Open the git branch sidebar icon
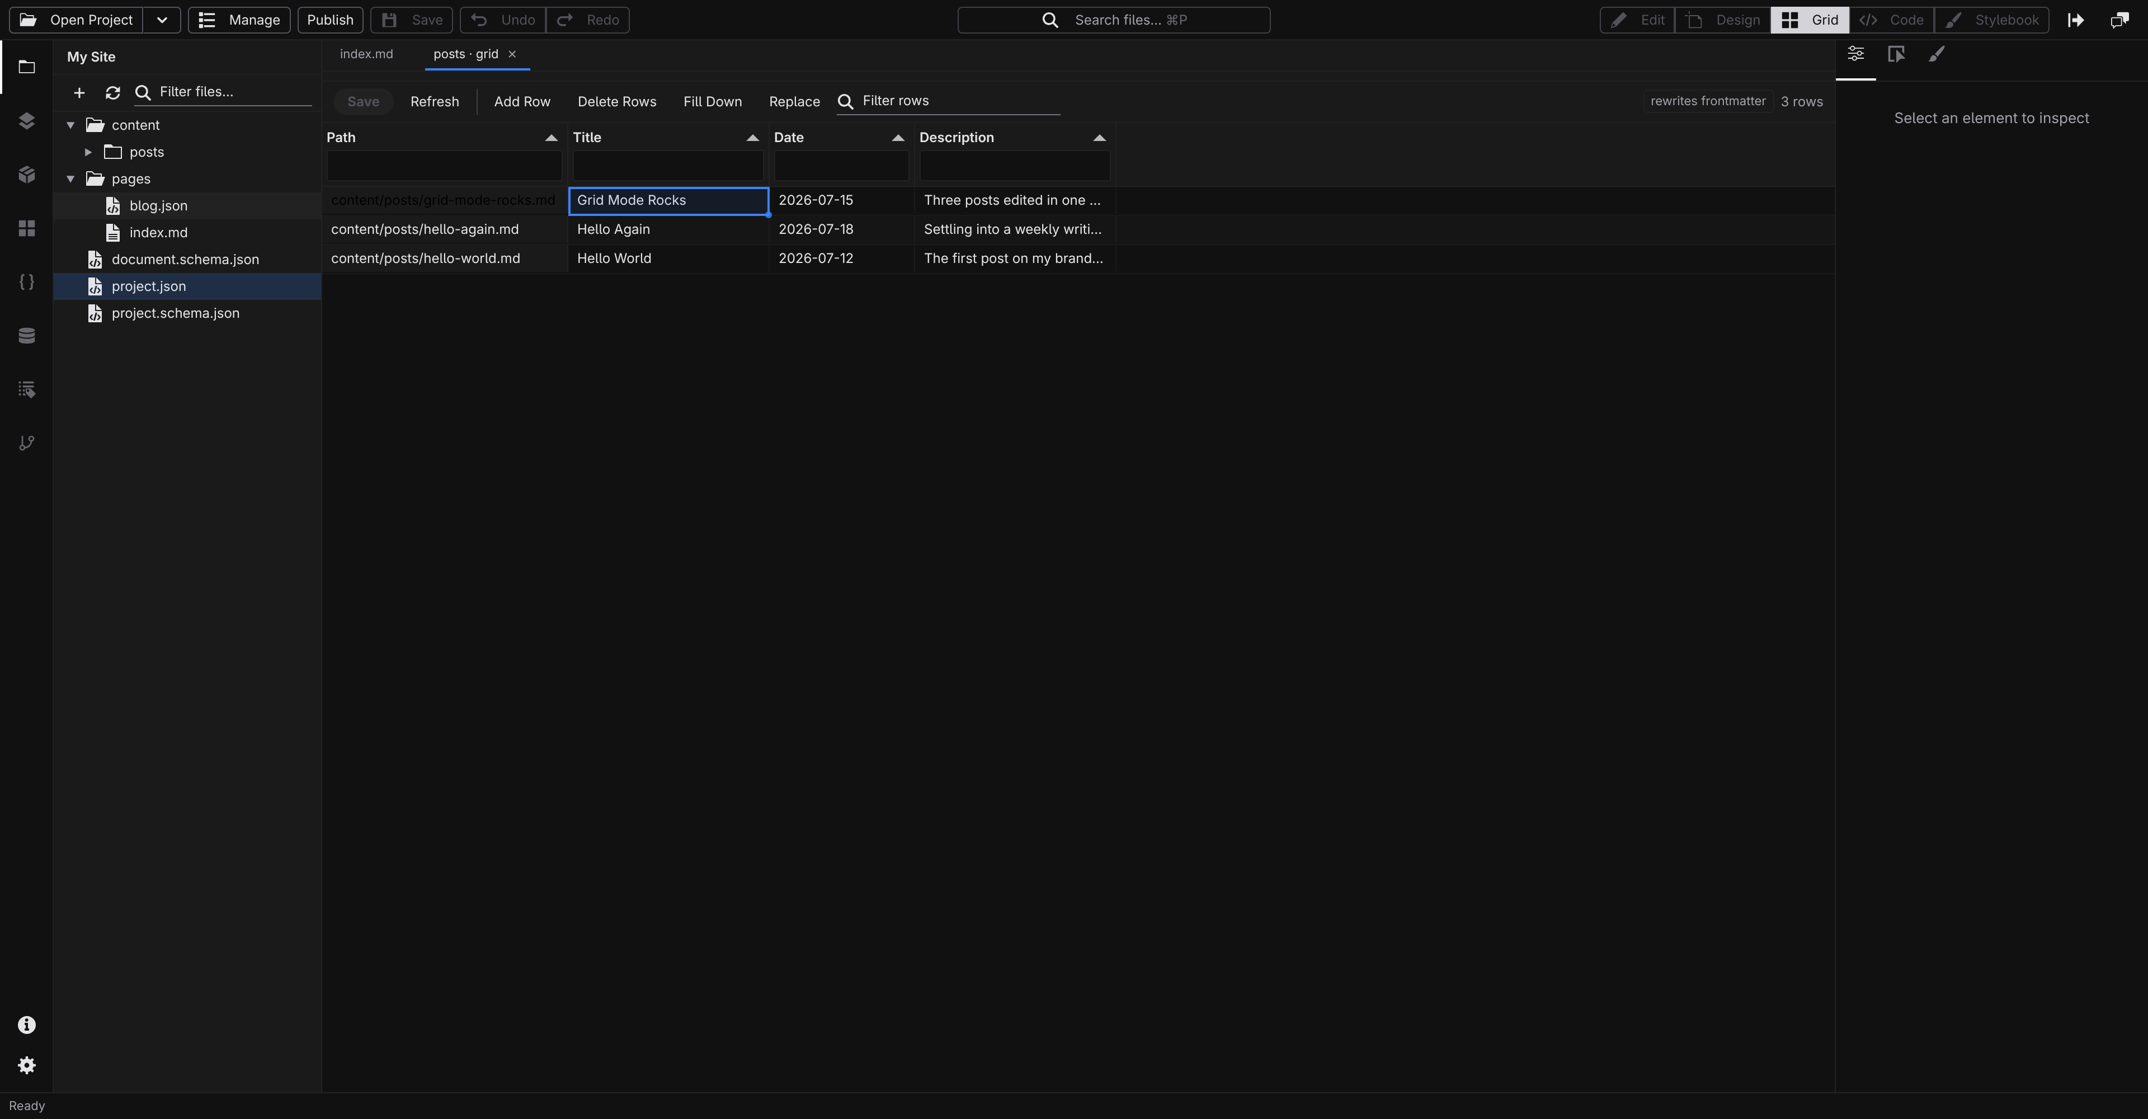Screen dimensions: 2148x1119 point(27,443)
